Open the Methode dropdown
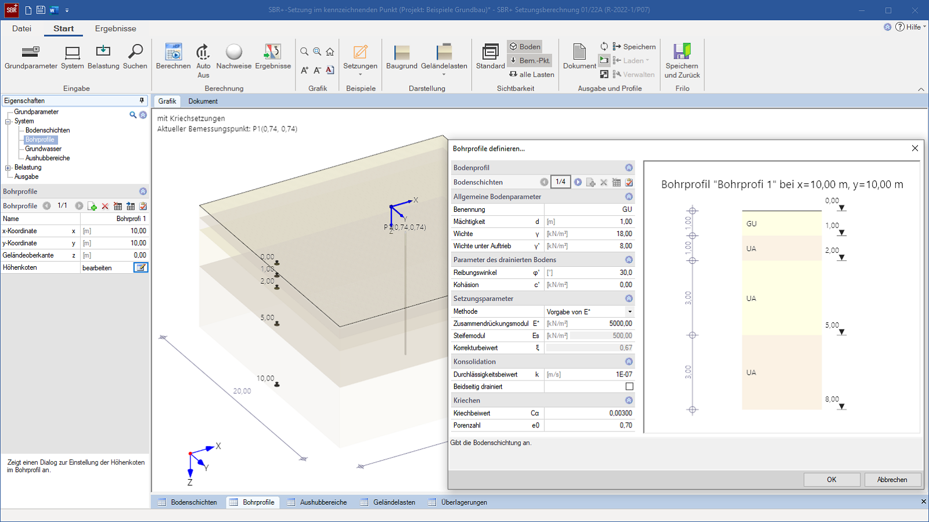Image resolution: width=929 pixels, height=522 pixels. (630, 311)
